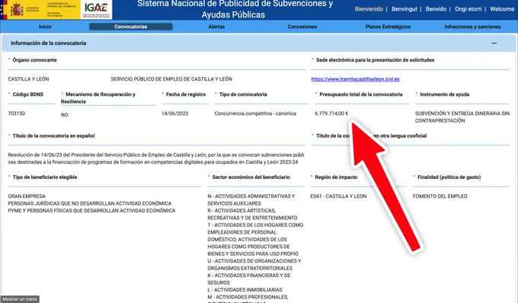The height and width of the screenshot is (303, 518).
Task: Select the CASTILLA Y LEÓN organ value
Action: click(x=28, y=79)
